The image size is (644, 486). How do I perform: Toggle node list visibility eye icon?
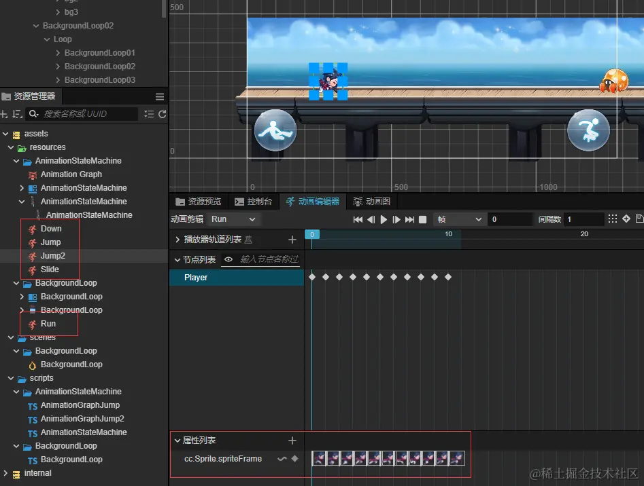click(x=228, y=259)
